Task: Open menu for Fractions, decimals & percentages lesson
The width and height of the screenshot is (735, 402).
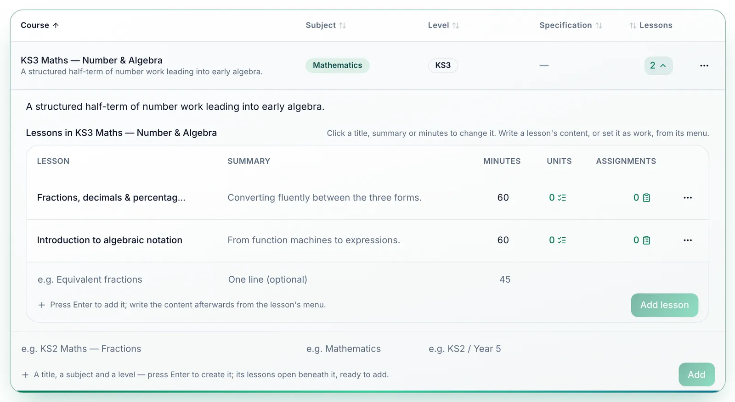Action: click(x=687, y=198)
